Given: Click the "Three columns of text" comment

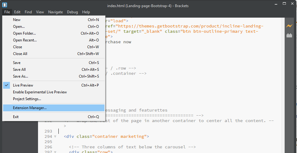Looking at the screenshot, I should (x=132, y=147).
